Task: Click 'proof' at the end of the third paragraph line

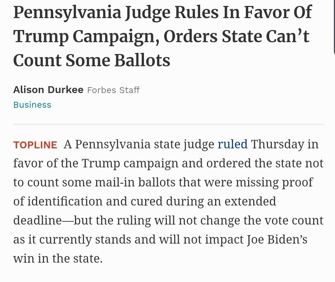Action: (297, 182)
